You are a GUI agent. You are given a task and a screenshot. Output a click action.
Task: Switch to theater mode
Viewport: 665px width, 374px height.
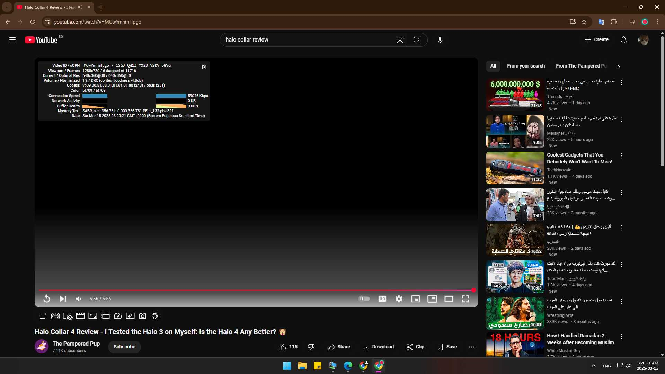point(449,299)
